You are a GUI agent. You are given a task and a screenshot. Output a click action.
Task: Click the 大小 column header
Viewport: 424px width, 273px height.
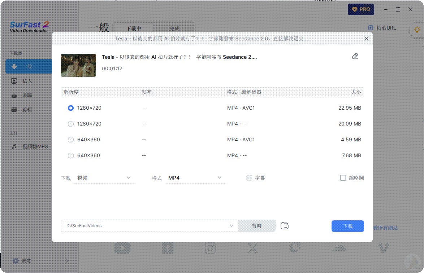[x=356, y=92]
